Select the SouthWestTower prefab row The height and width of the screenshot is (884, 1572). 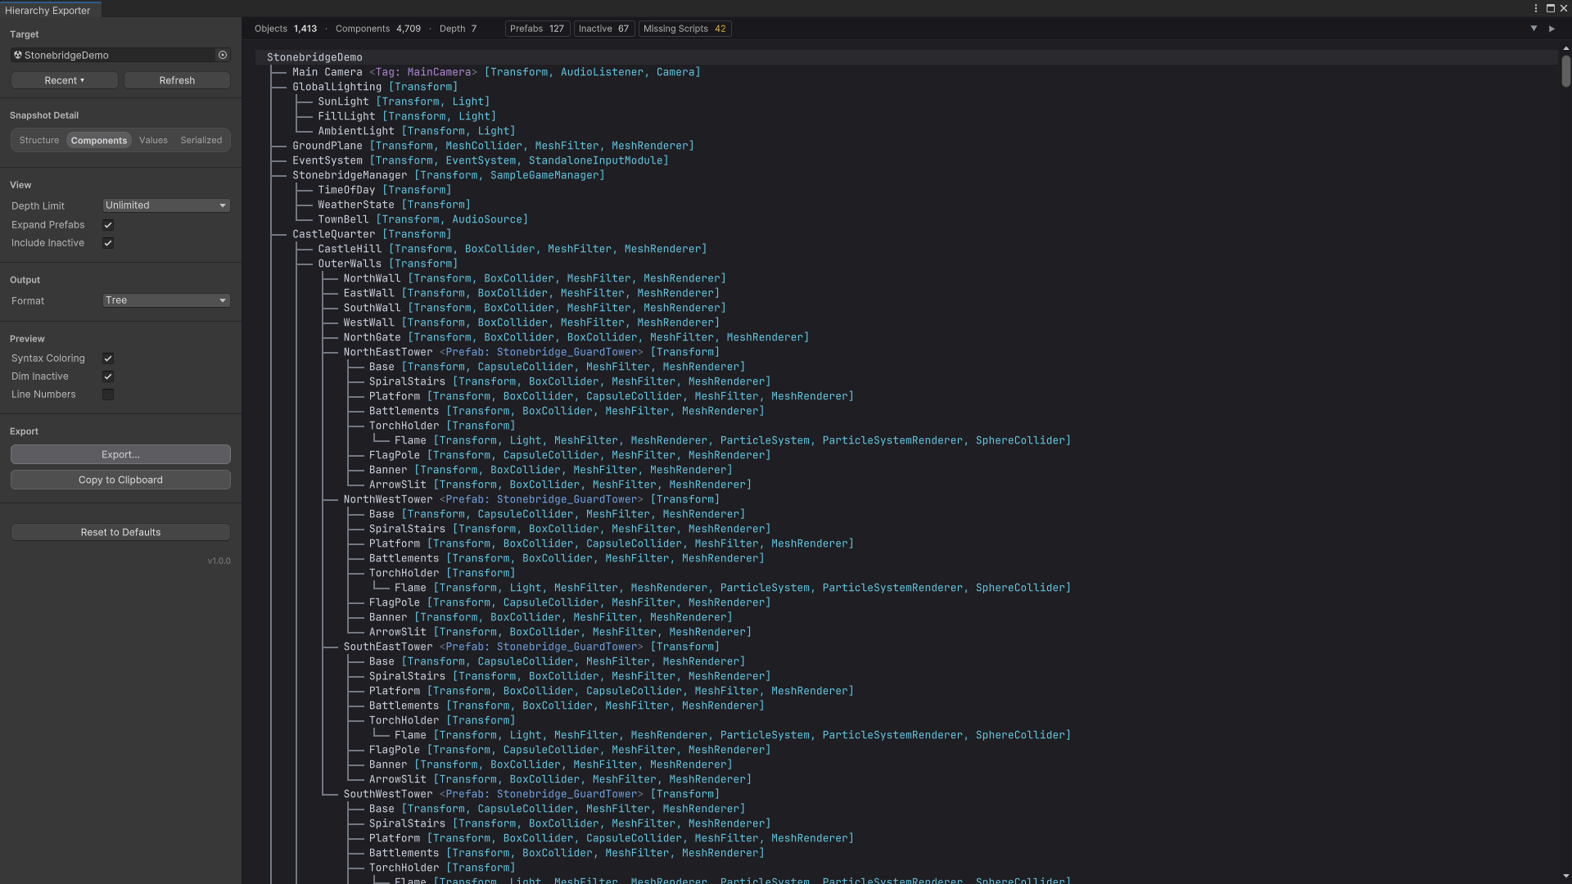pyautogui.click(x=906, y=794)
